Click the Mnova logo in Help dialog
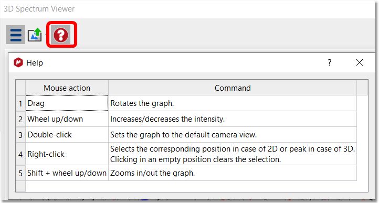 [18, 62]
